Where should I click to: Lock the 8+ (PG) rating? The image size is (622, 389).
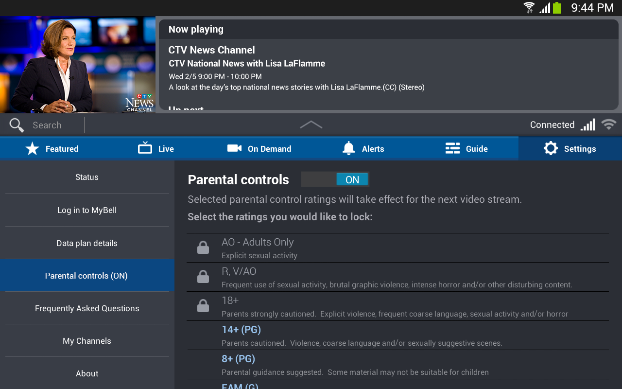pyautogui.click(x=397, y=365)
